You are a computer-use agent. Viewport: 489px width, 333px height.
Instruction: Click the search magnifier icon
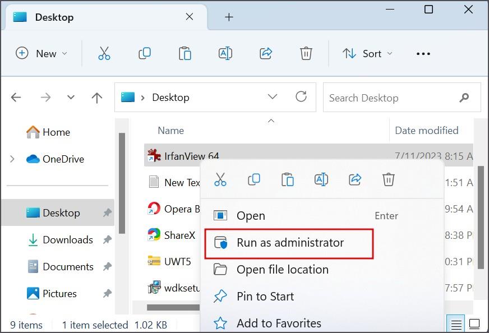tap(464, 98)
